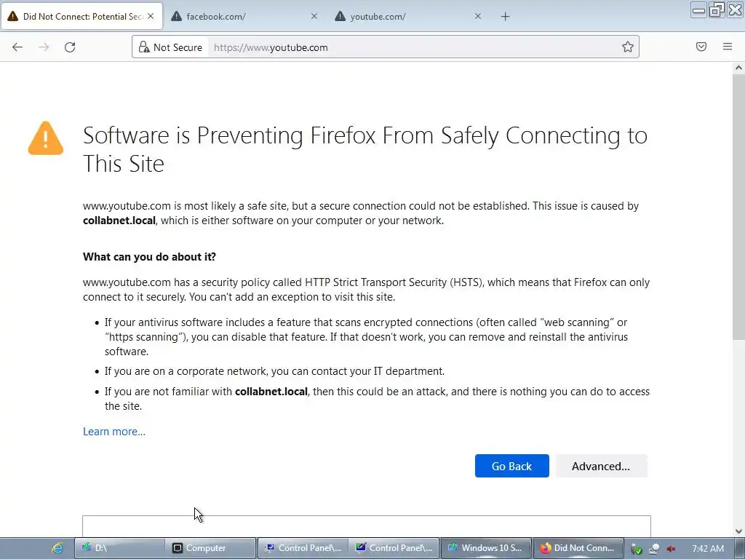Image resolution: width=745 pixels, height=559 pixels.
Task: Open a new tab with plus button
Action: pos(505,17)
